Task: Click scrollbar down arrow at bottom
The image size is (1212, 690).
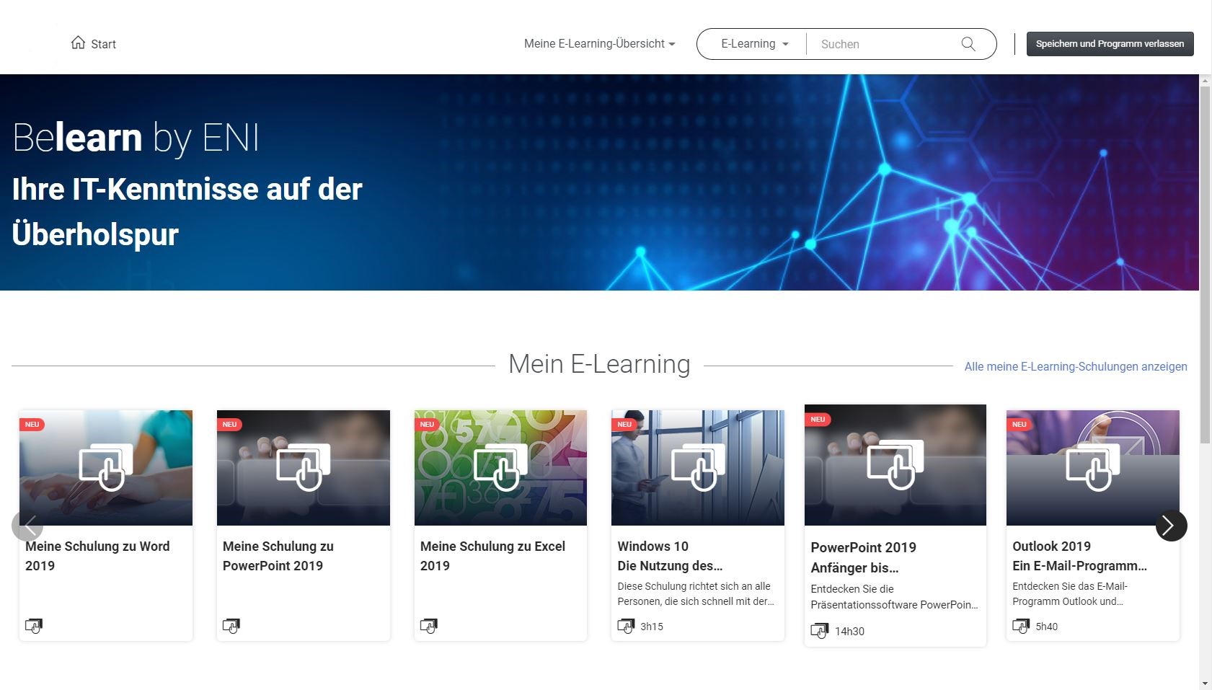Action: [1206, 683]
